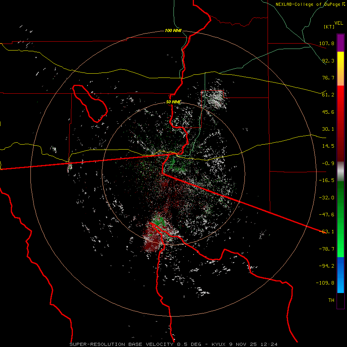Image resolution: width=347 pixels, height=347 pixels.
Task: Select the -32.0 legend value
Action: [327, 198]
